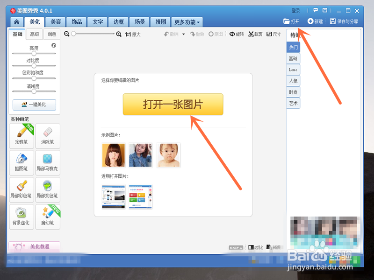Toggle the 原图 original image view
The width and height of the screenshot is (374, 280).
point(216,34)
